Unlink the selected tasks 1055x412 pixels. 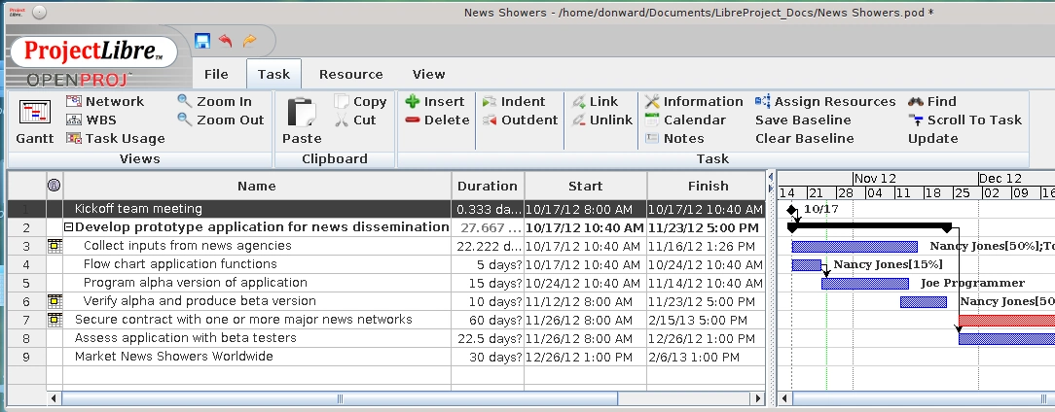(x=602, y=120)
